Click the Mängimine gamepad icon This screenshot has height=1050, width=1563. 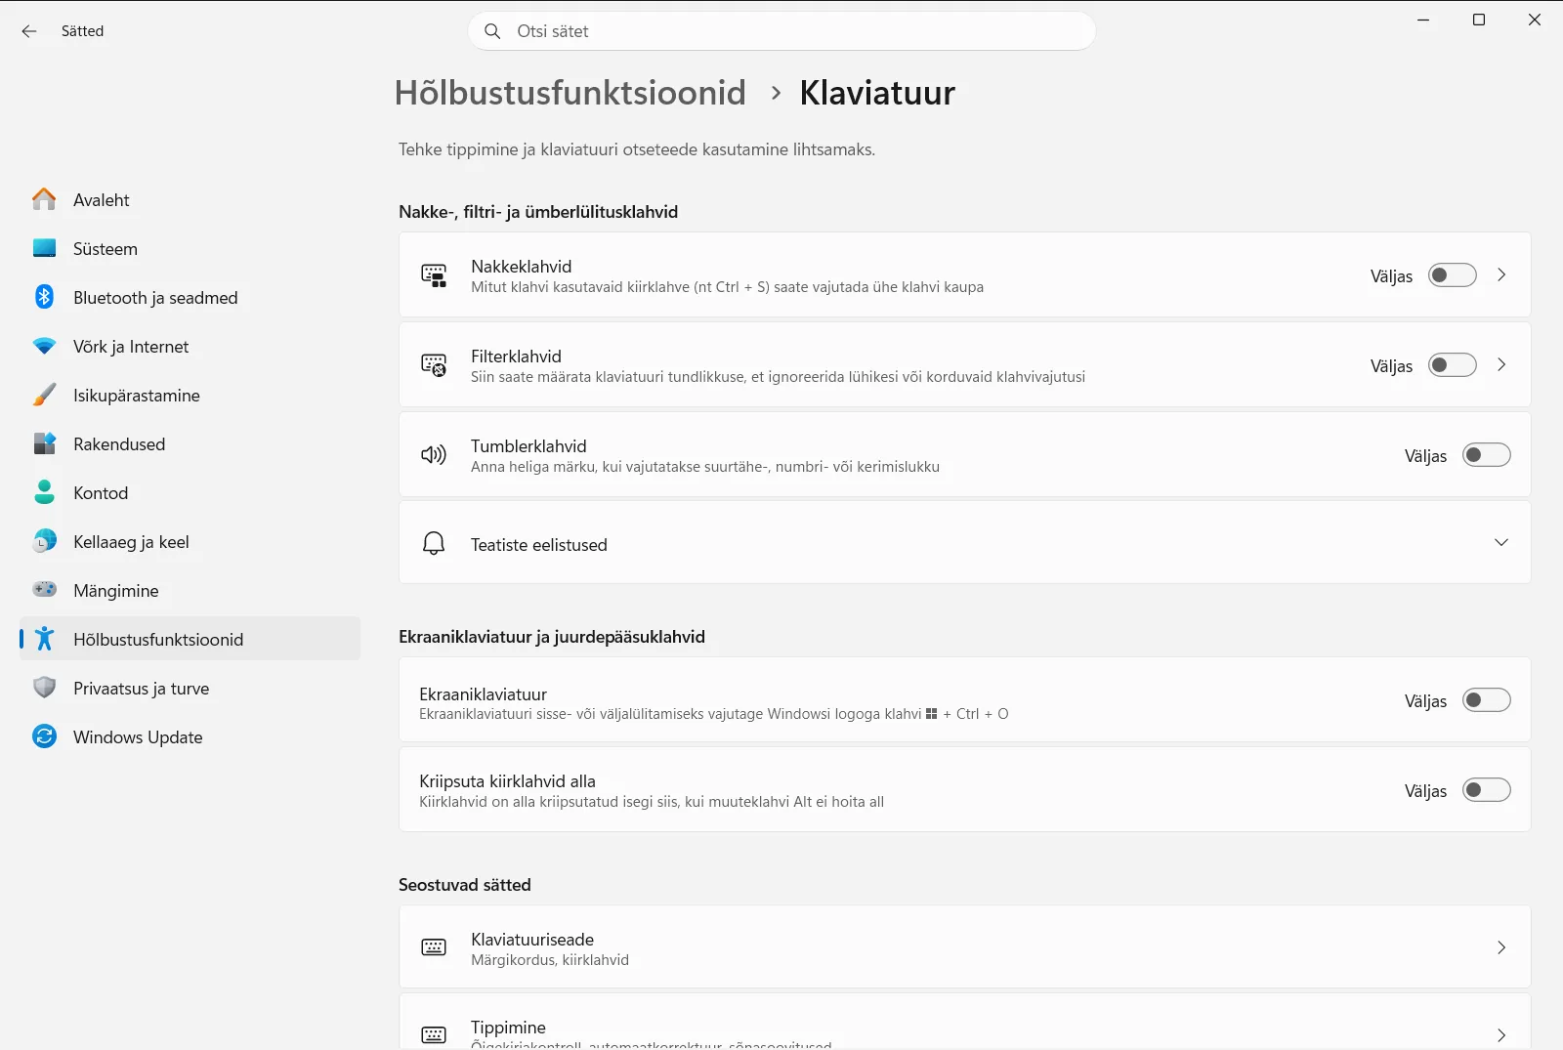[x=44, y=590]
